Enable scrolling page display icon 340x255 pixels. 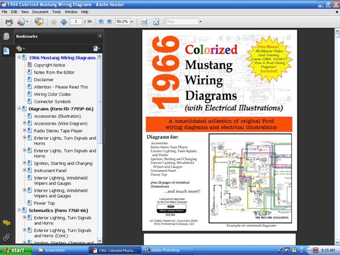pos(144,22)
